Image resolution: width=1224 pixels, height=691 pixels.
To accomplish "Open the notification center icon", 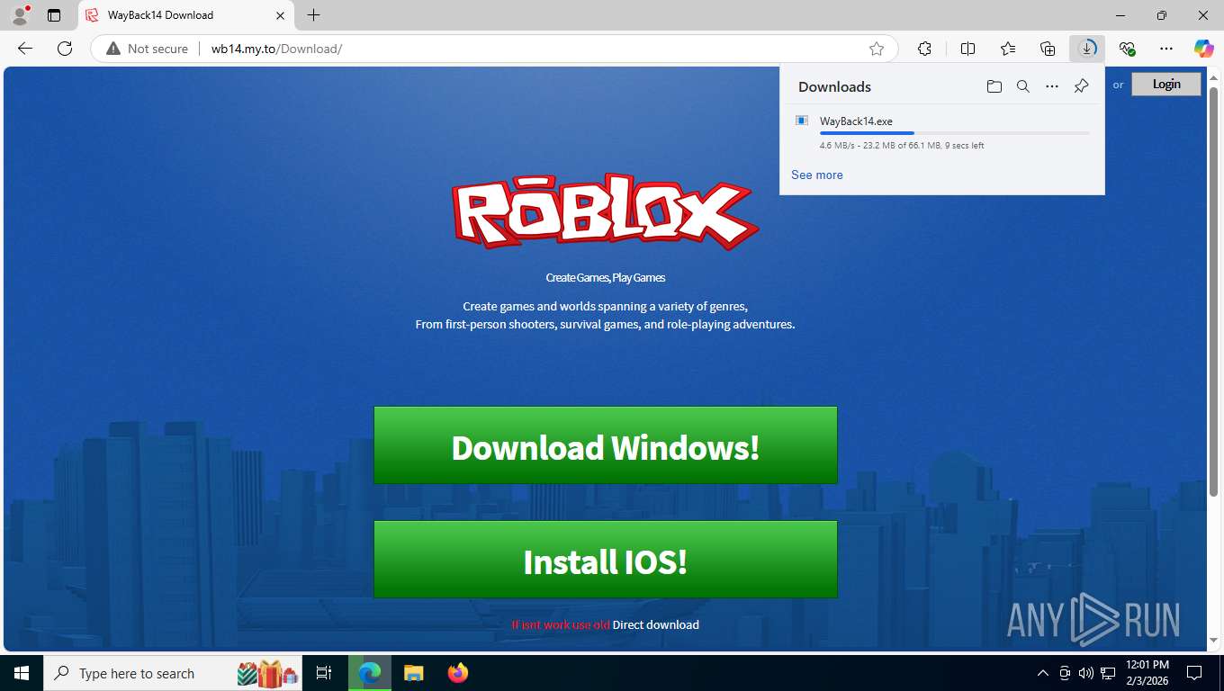I will [1194, 673].
